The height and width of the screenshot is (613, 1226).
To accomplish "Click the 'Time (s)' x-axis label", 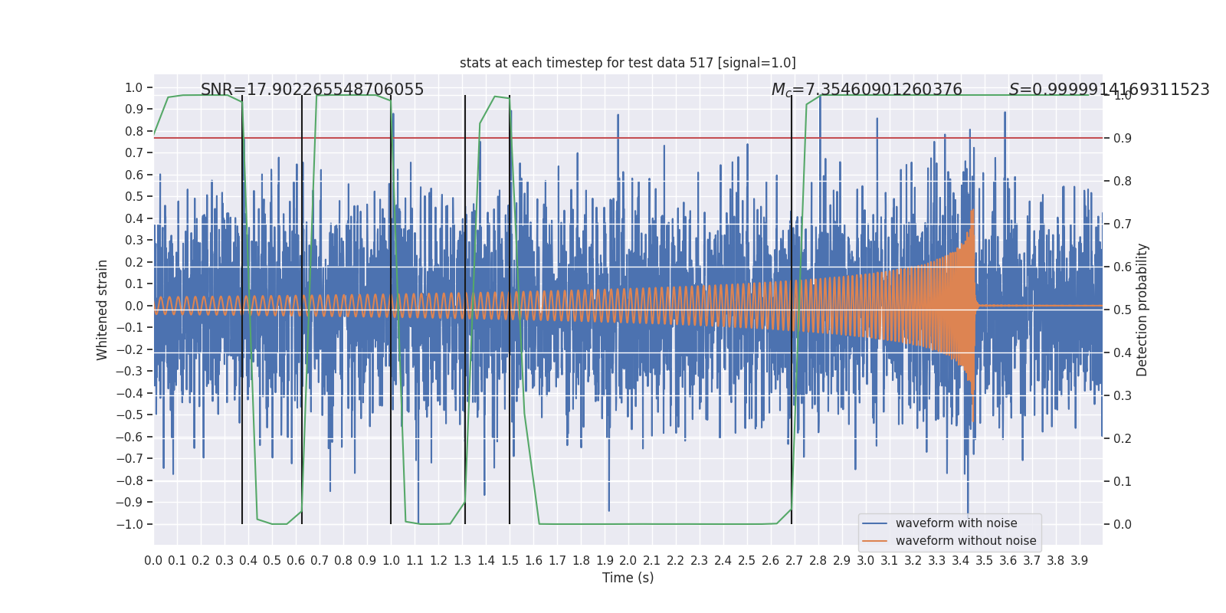I will click(x=628, y=578).
